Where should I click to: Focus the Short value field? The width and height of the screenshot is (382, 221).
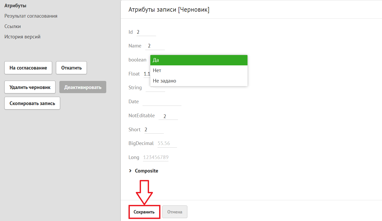[154, 130]
